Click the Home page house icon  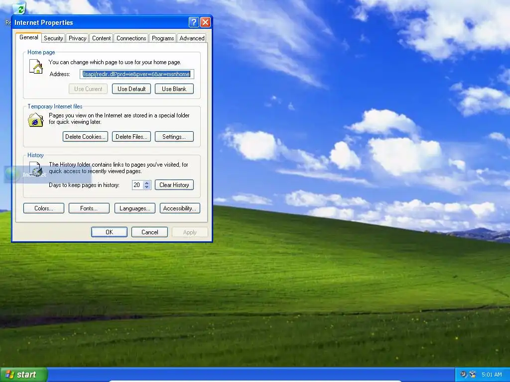(x=36, y=67)
